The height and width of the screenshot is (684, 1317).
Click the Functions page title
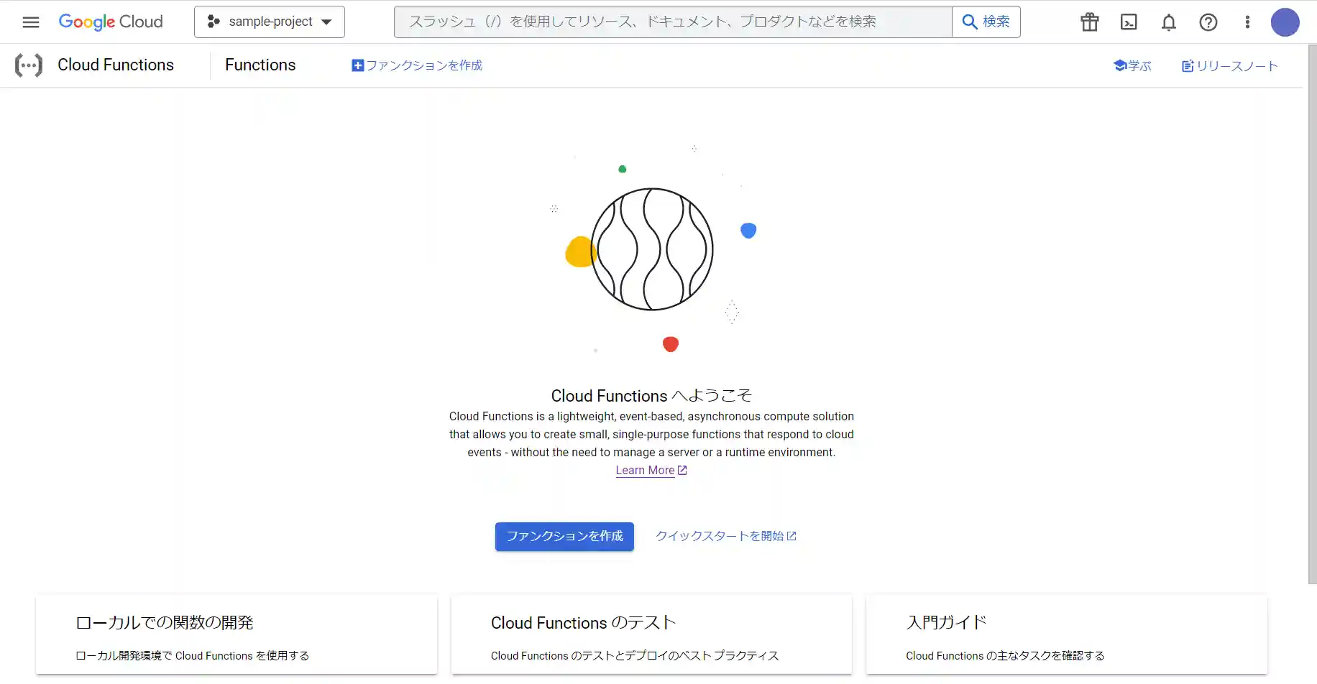click(260, 65)
